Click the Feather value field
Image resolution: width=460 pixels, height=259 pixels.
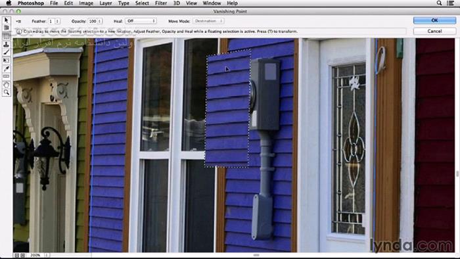pos(51,21)
